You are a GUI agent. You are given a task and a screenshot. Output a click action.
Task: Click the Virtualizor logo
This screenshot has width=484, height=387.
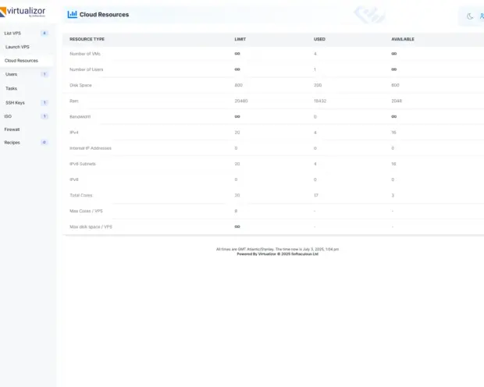click(x=23, y=12)
